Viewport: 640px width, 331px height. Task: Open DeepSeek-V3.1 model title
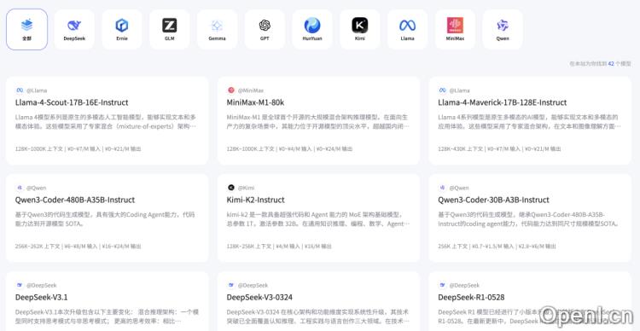[x=42, y=297]
